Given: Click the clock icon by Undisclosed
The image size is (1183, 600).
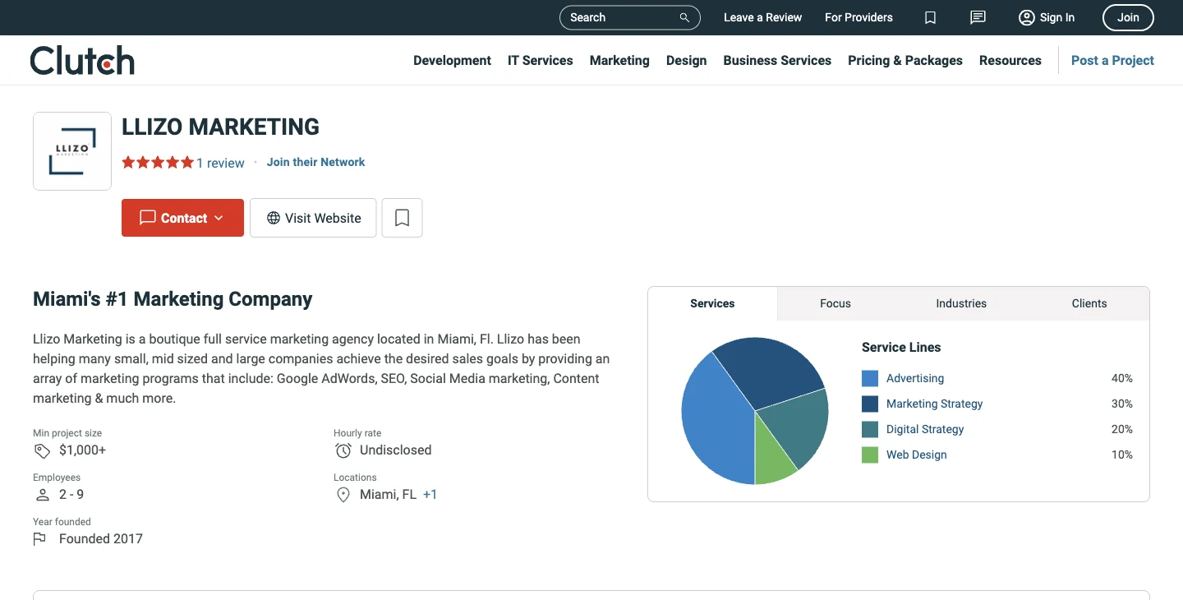Looking at the screenshot, I should [x=343, y=450].
